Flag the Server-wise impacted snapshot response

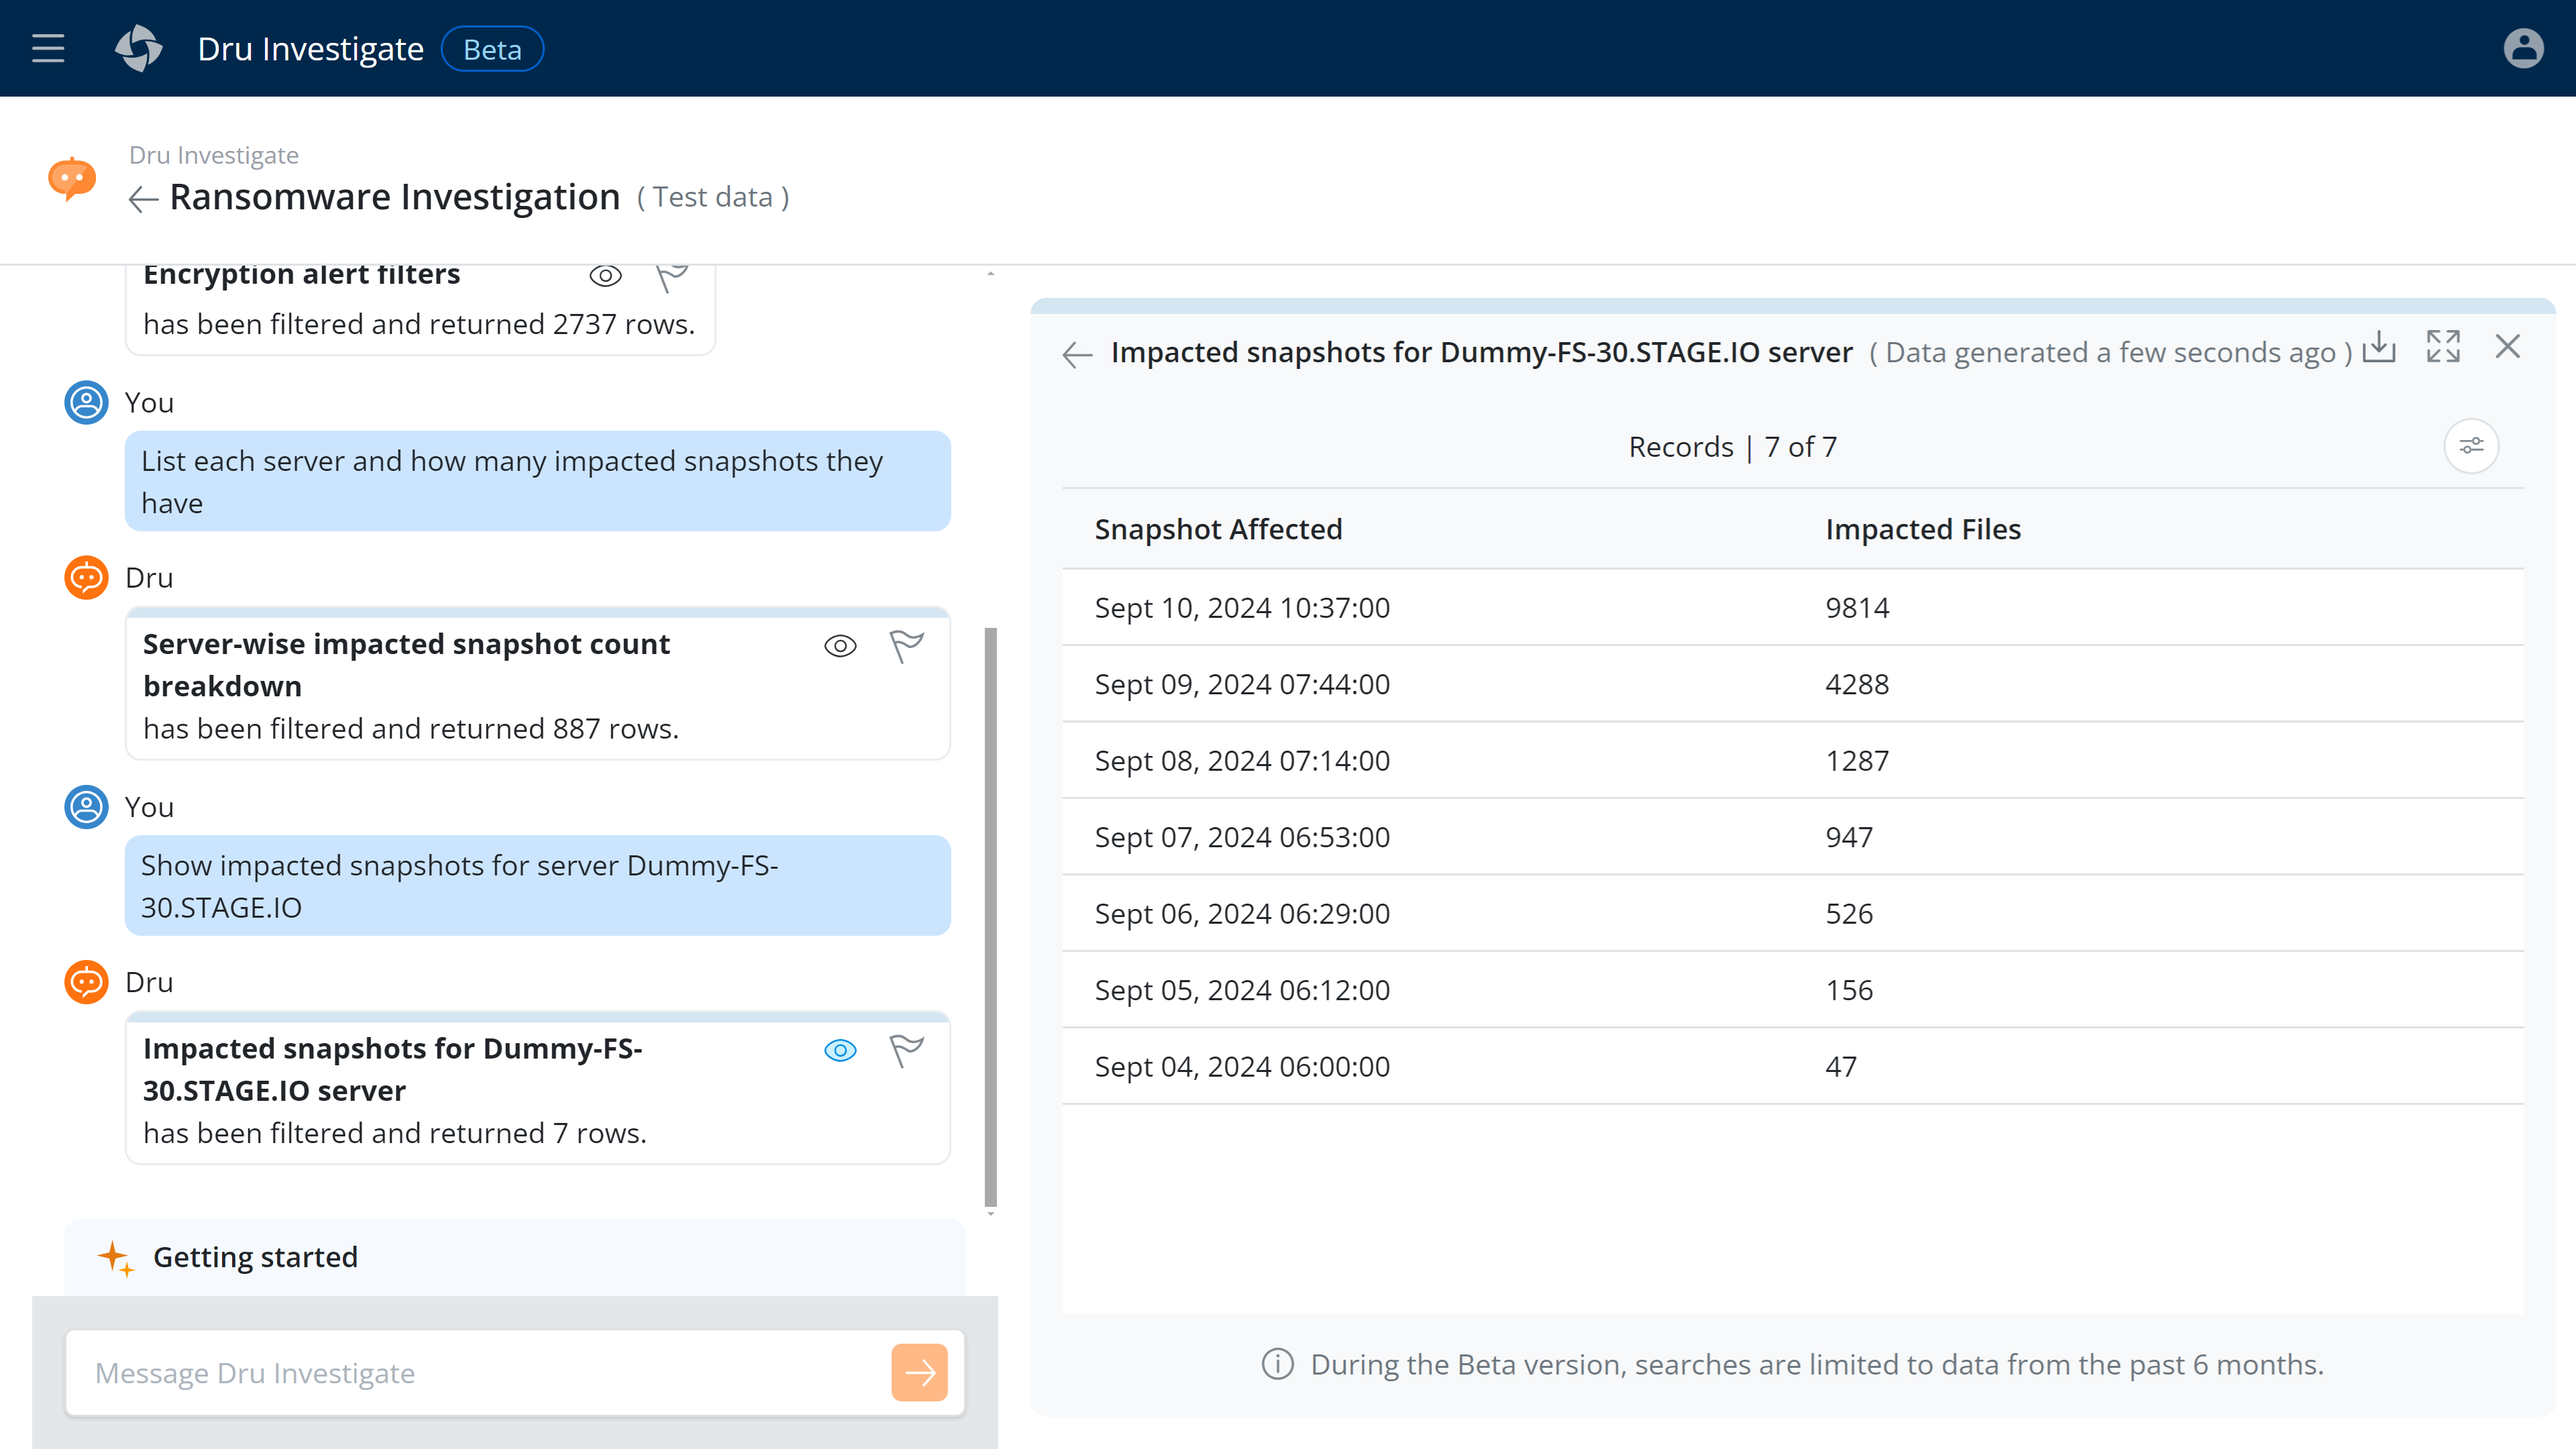tap(906, 646)
